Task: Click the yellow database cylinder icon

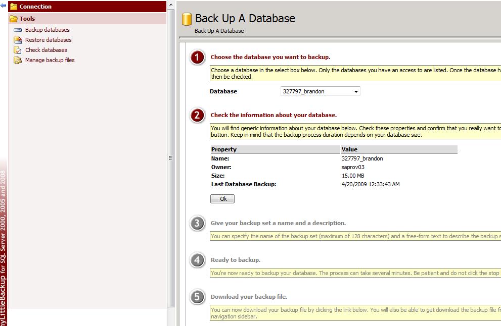Action: [x=187, y=19]
